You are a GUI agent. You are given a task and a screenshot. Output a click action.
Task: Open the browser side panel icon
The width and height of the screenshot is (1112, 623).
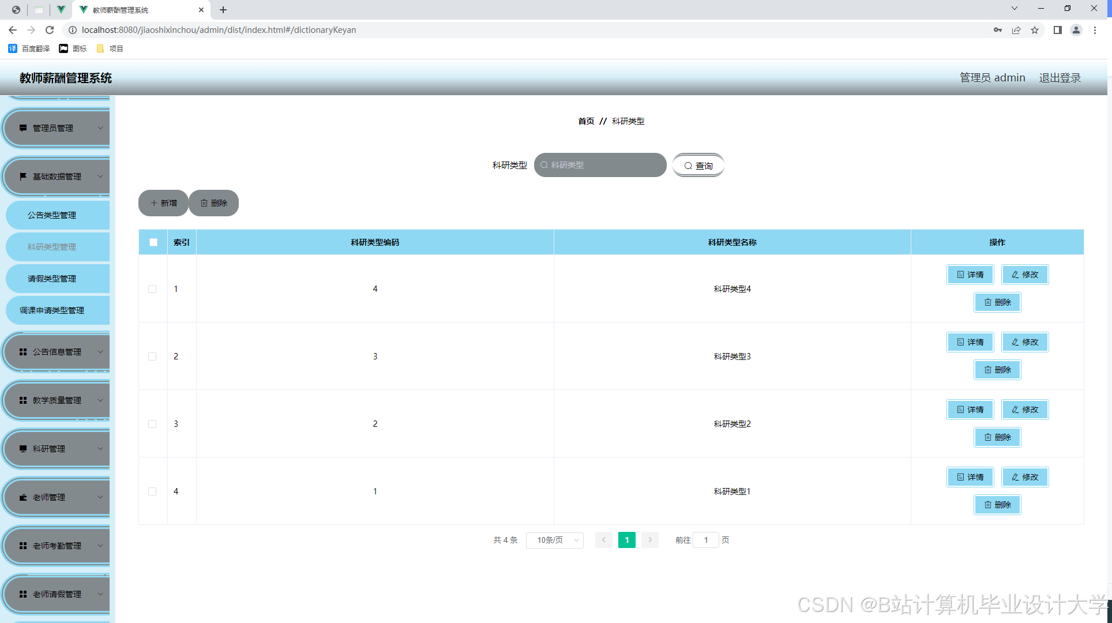point(1057,30)
